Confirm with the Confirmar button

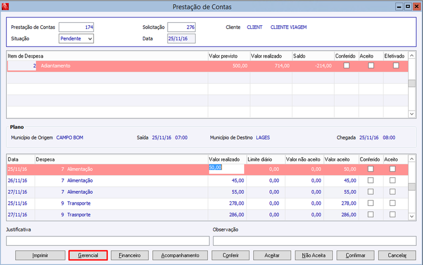pyautogui.click(x=355, y=255)
